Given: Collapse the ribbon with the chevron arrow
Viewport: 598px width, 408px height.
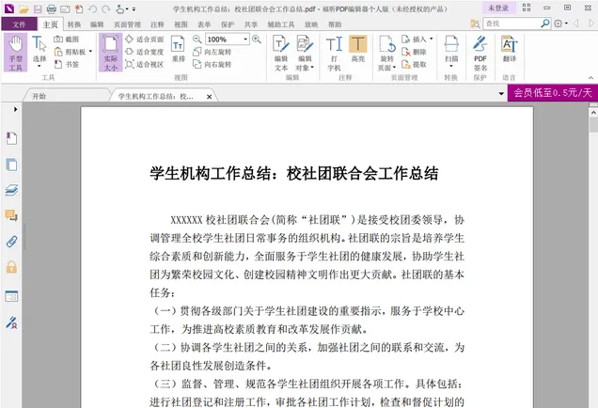Looking at the screenshot, I should point(590,77).
